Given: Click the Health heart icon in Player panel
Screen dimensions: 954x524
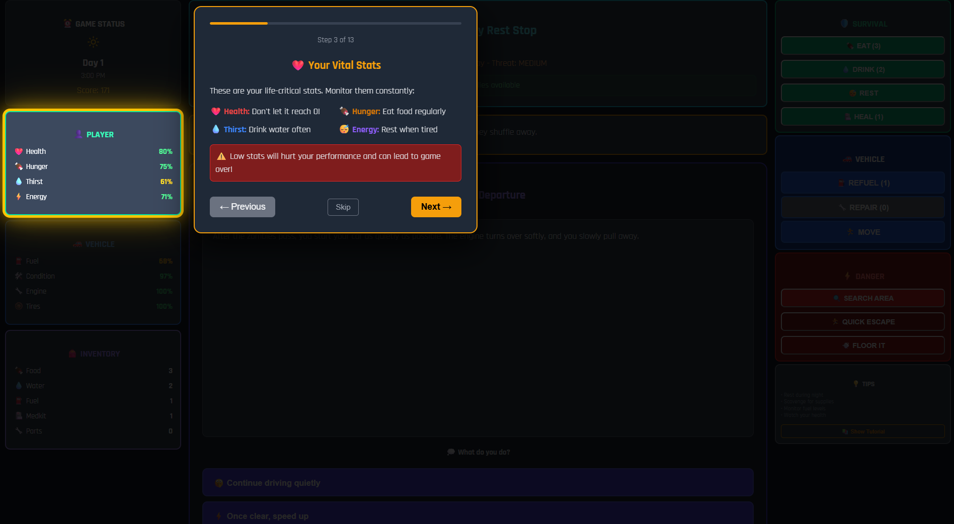Looking at the screenshot, I should click(x=19, y=151).
